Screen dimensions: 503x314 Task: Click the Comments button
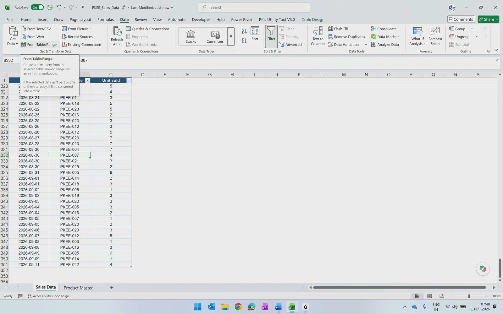point(461,19)
